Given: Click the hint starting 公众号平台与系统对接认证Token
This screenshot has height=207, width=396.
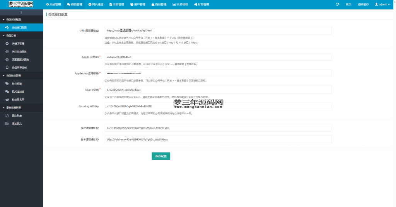Looking at the screenshot, I should tap(157, 97).
